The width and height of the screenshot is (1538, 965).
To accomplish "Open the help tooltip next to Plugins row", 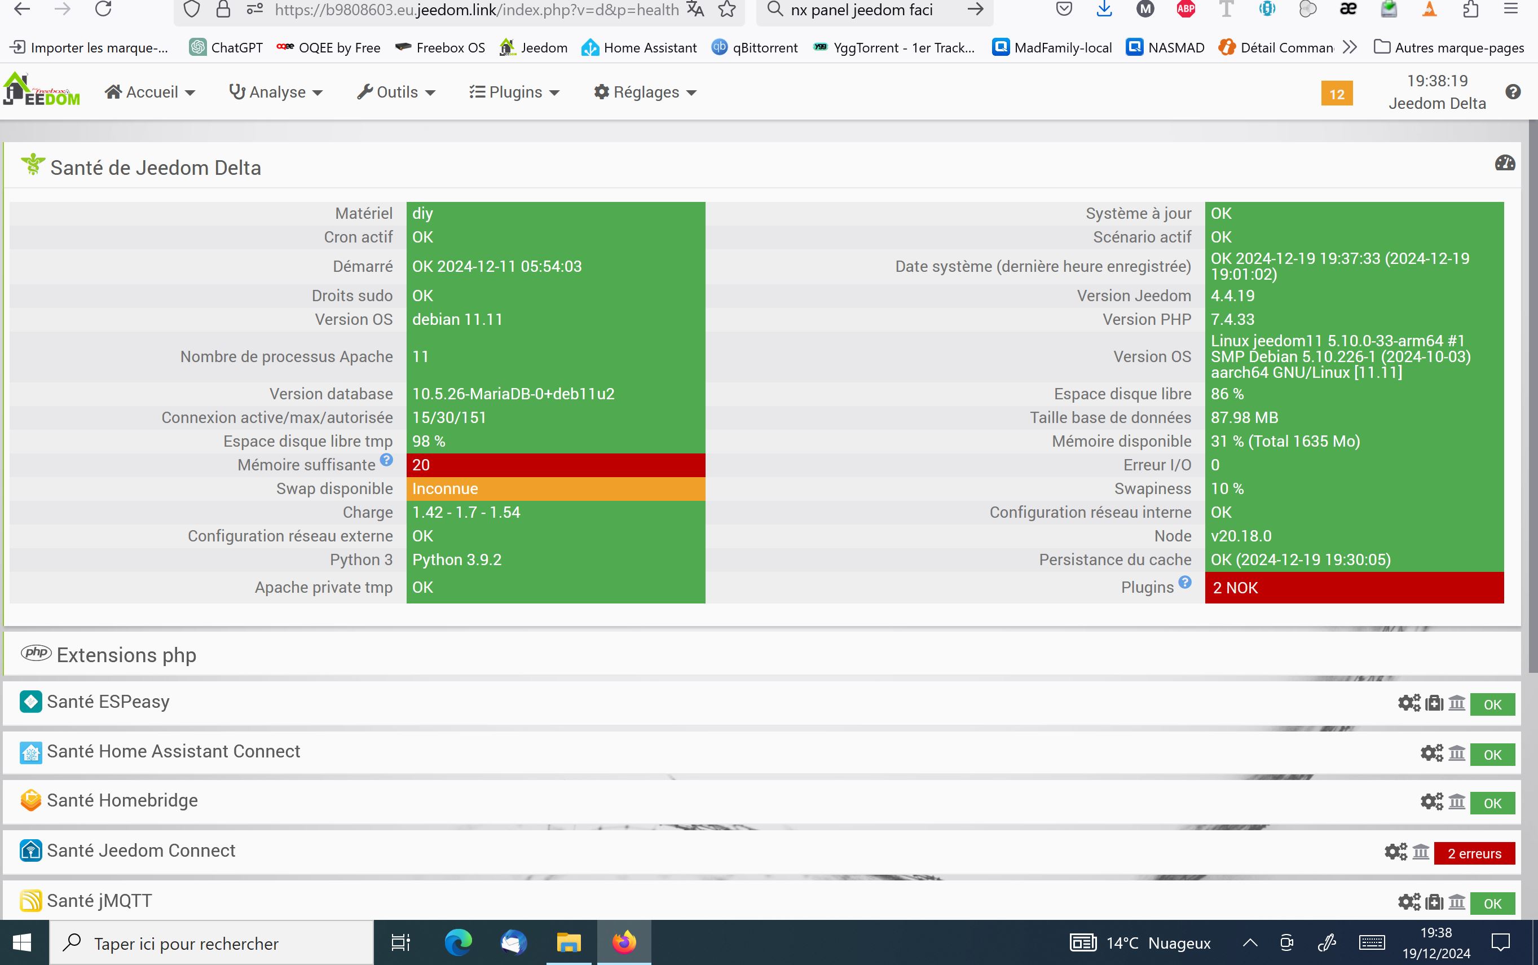I will click(x=1185, y=582).
